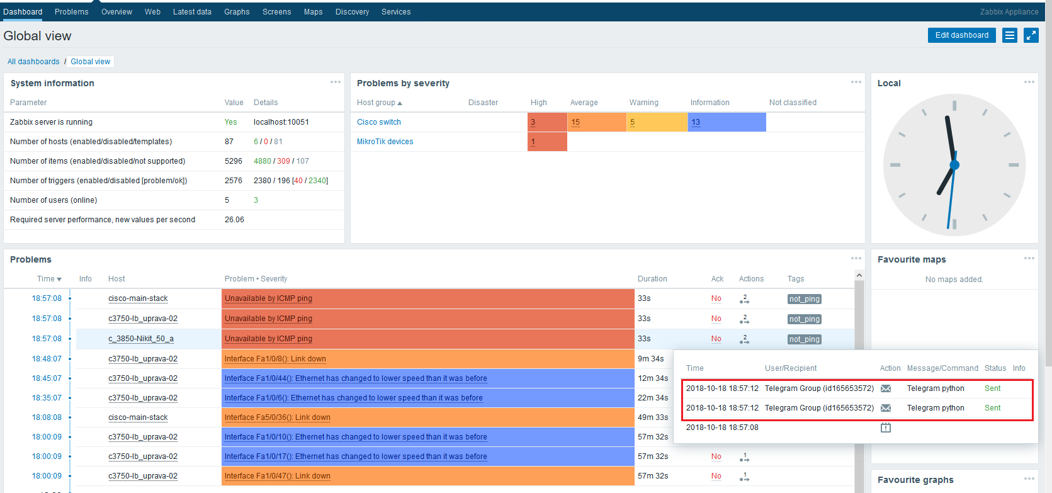Click second Telegram message envelope icon
This screenshot has height=493, width=1052.
[886, 408]
